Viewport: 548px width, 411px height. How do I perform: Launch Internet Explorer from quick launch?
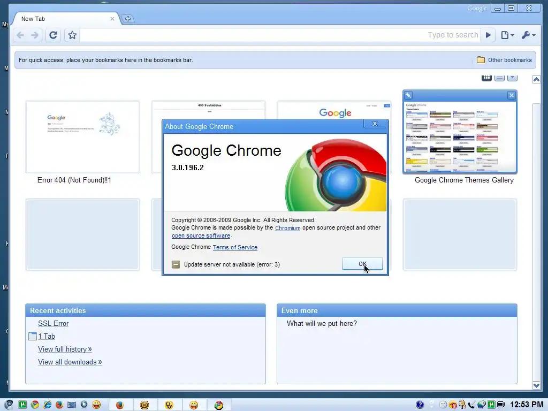click(x=47, y=405)
